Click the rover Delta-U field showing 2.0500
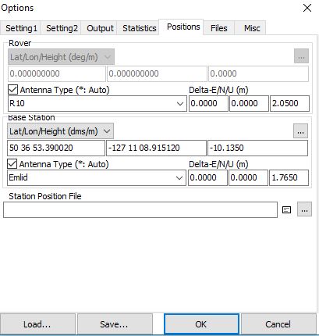Screen dimensions: 319x336 [x=289, y=103]
